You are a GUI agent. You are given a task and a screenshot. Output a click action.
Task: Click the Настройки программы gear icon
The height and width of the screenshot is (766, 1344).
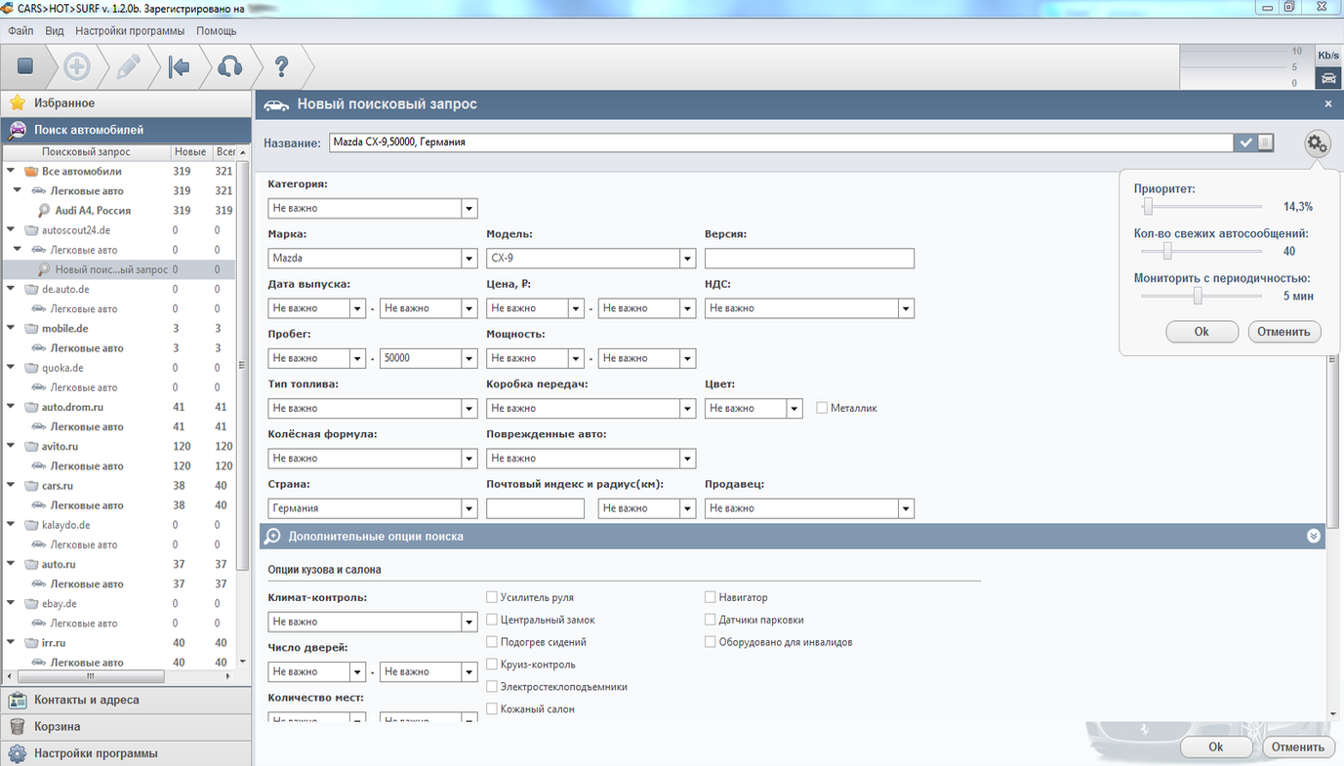click(x=18, y=753)
